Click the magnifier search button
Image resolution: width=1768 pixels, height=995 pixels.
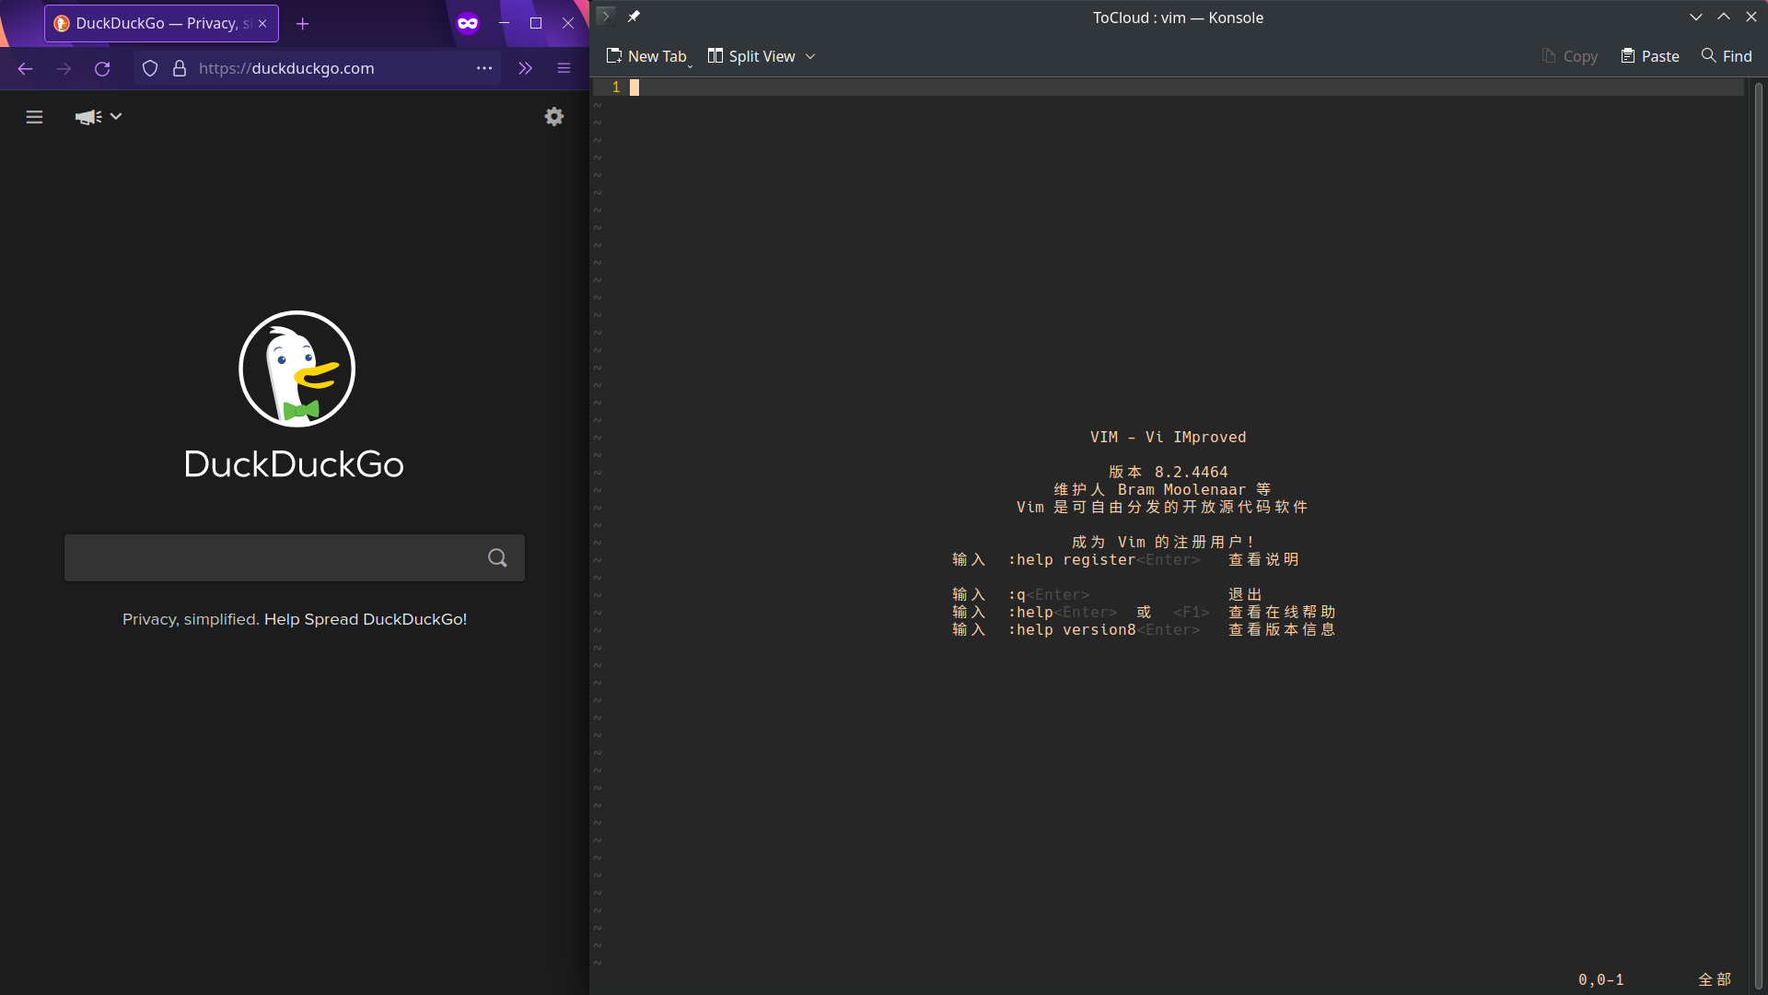click(x=497, y=557)
